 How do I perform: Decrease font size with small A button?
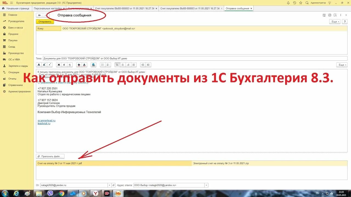coord(50,65)
